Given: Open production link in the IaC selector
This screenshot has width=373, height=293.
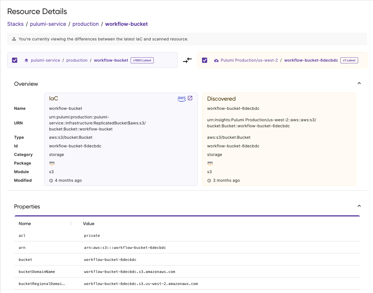Looking at the screenshot, I should coord(77,60).
